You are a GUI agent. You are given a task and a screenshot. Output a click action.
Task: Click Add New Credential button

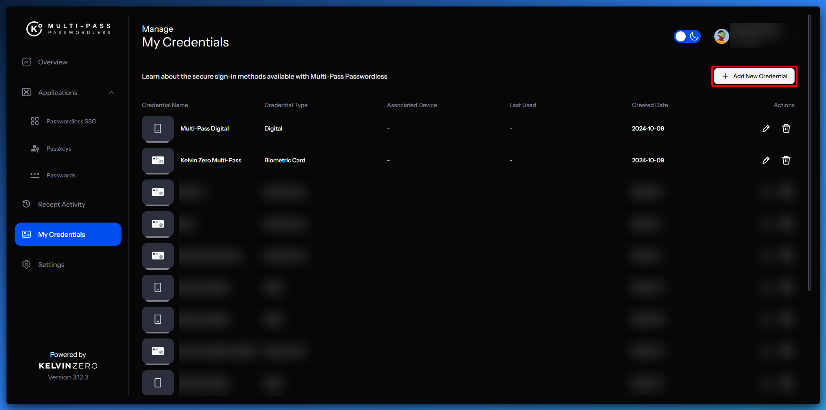click(754, 76)
